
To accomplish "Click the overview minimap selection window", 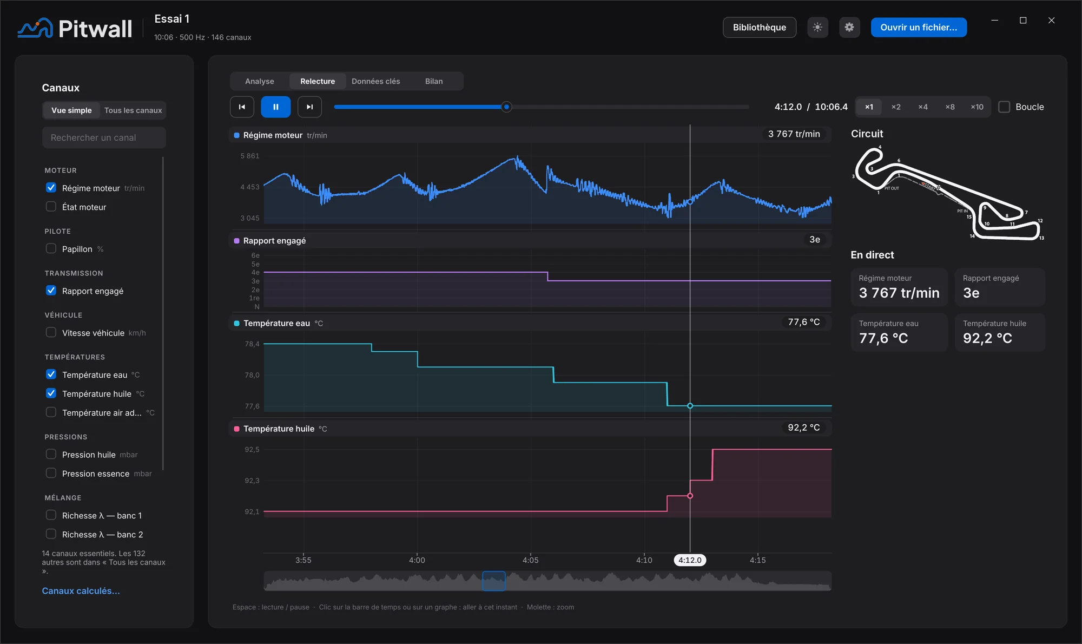I will 494,581.
